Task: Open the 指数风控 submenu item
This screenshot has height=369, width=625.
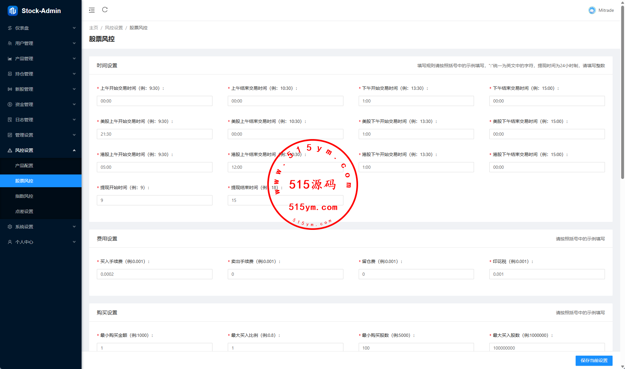Action: 24,196
